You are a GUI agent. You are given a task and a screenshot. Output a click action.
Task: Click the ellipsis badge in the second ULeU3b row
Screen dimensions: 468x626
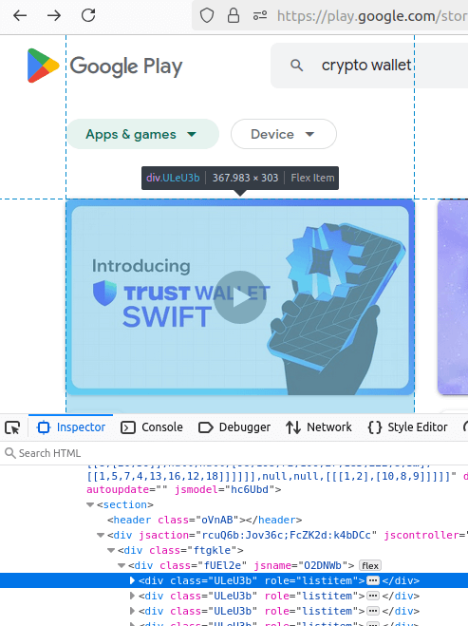(x=373, y=596)
